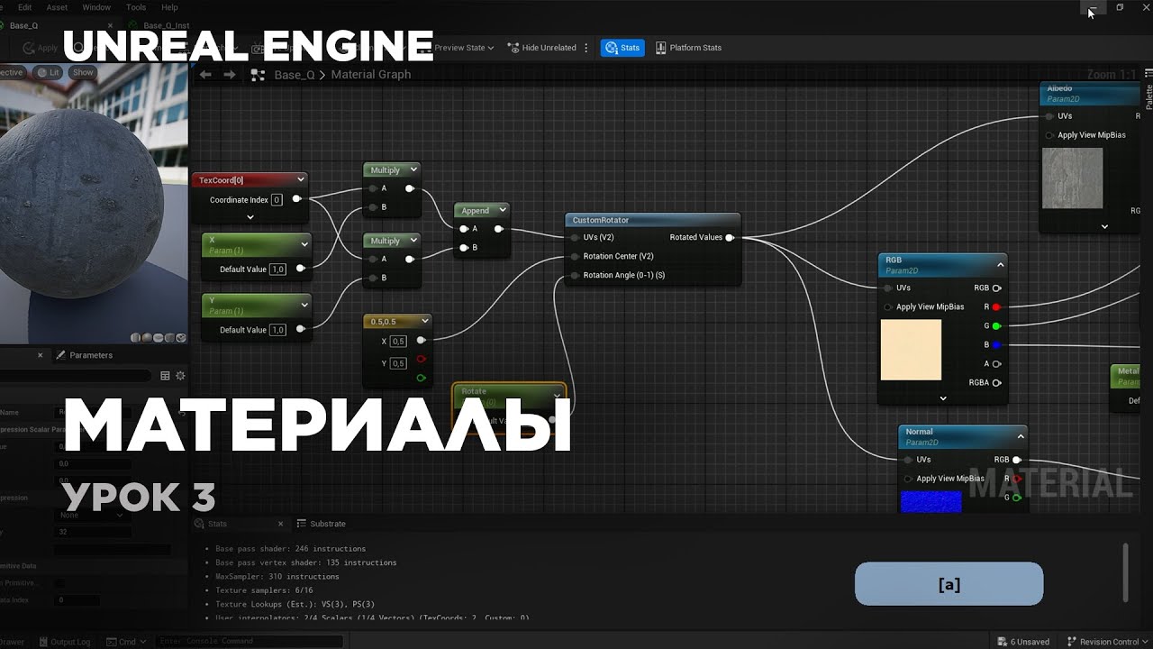This screenshot has height=649, width=1153.
Task: Click the RGBA output pin on RGB node
Action: pos(996,383)
